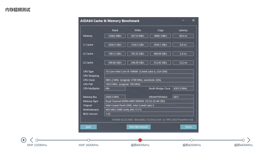Click the CPU Clock 4901.2 MHz field
Screen dimensions: 266x152
coord(149,80)
